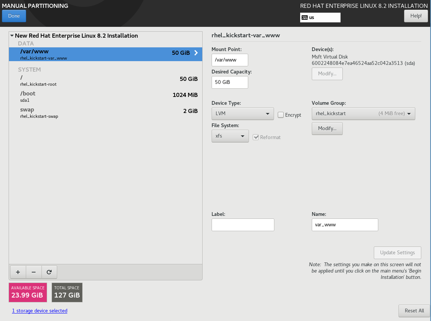The height and width of the screenshot is (321, 431).
Task: Click the SYSTEM section heading
Action: (x=30, y=70)
